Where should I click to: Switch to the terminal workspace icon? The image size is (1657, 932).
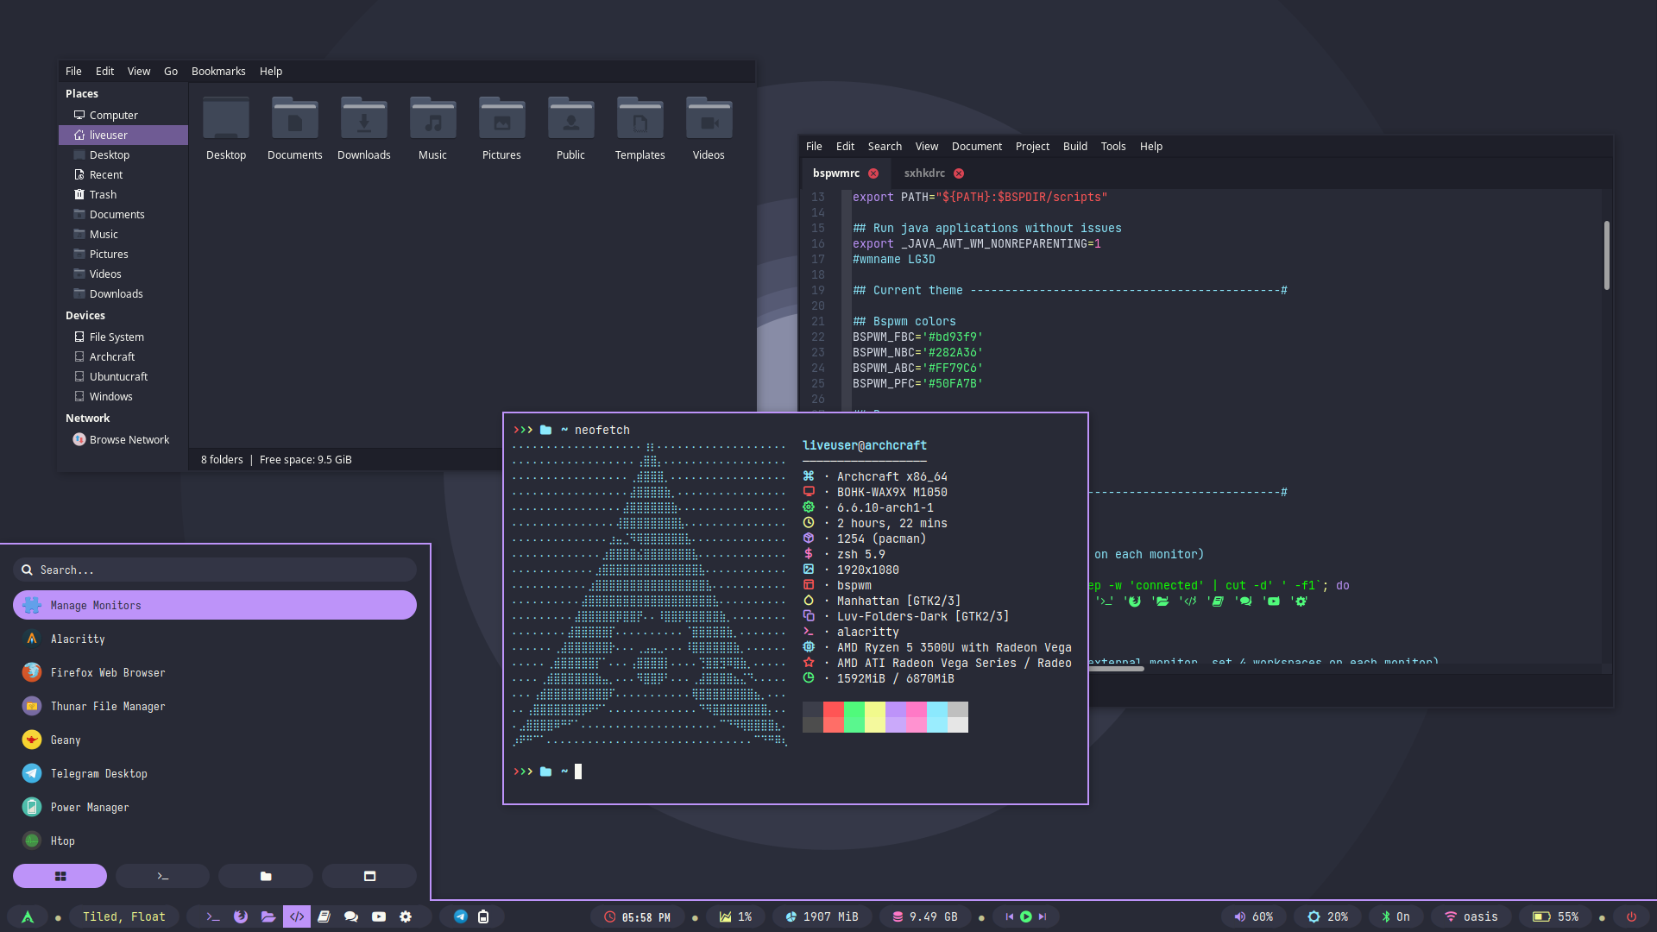[x=213, y=917]
